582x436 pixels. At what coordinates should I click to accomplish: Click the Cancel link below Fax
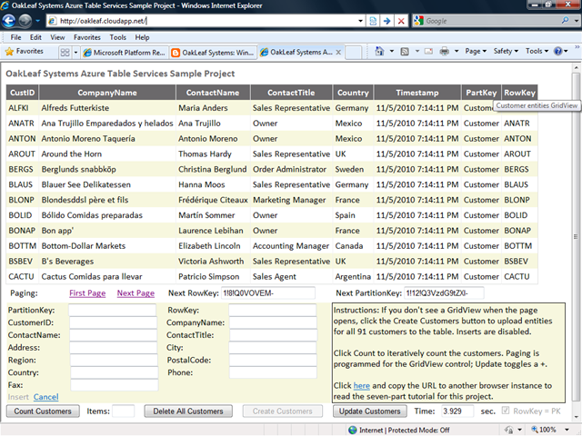pyautogui.click(x=45, y=397)
